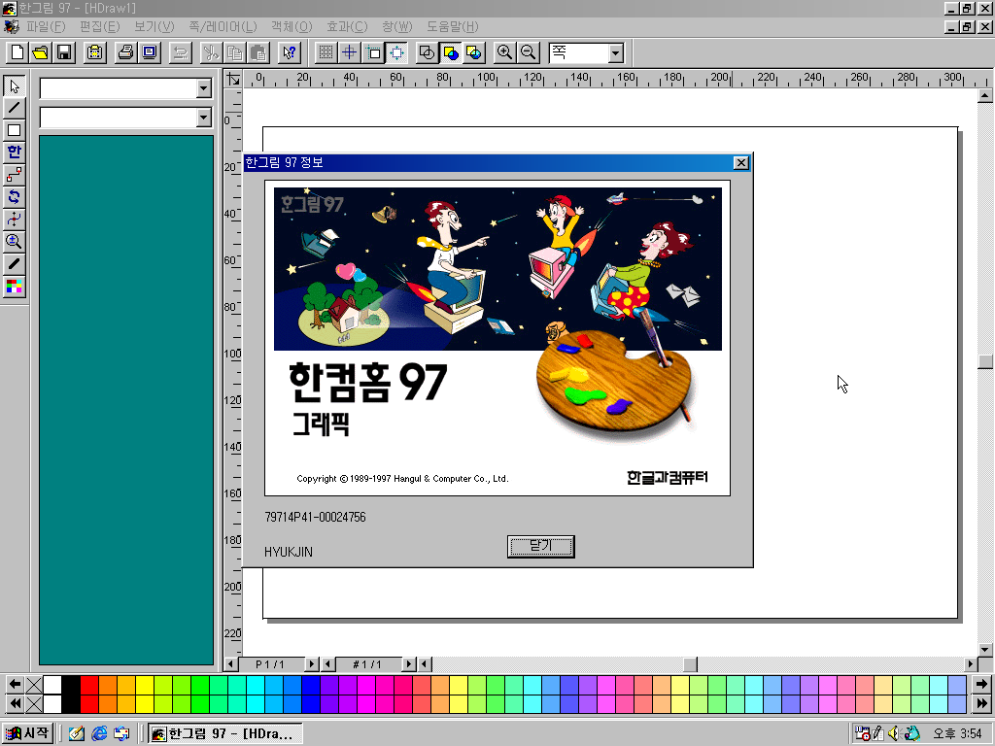
Task: Go to previous layer with #1/1 left arrow
Action: pyautogui.click(x=328, y=664)
